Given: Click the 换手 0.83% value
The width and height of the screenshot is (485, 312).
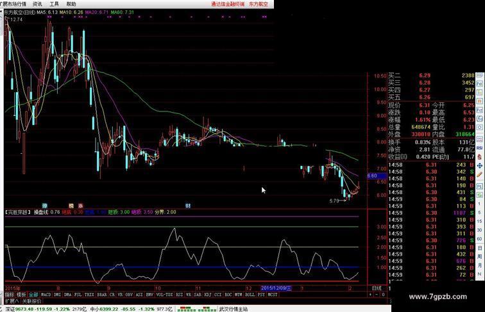Looking at the screenshot, I should [x=423, y=142].
